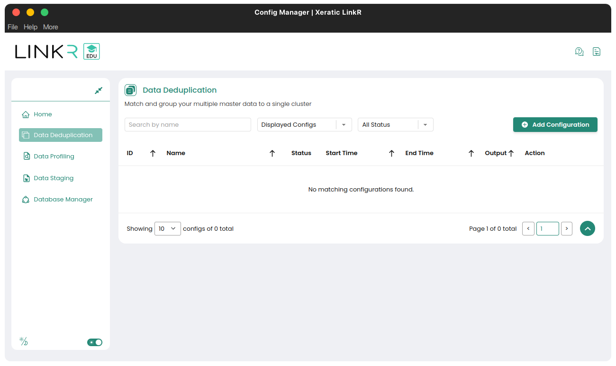
Task: Click the scroll-to-top round arrow button
Action: (588, 228)
